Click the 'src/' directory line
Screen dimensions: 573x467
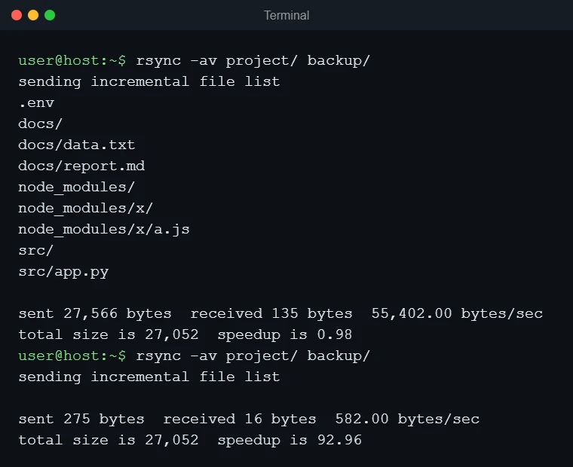point(36,251)
